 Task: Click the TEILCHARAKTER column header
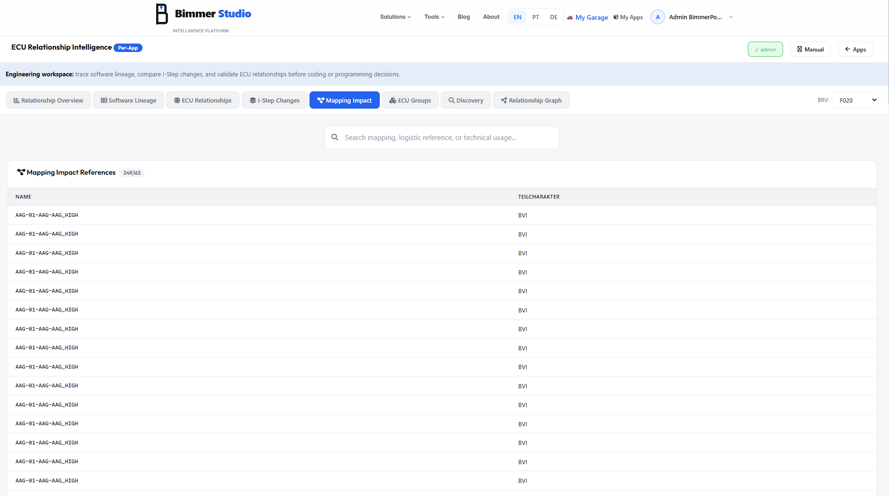(x=539, y=197)
